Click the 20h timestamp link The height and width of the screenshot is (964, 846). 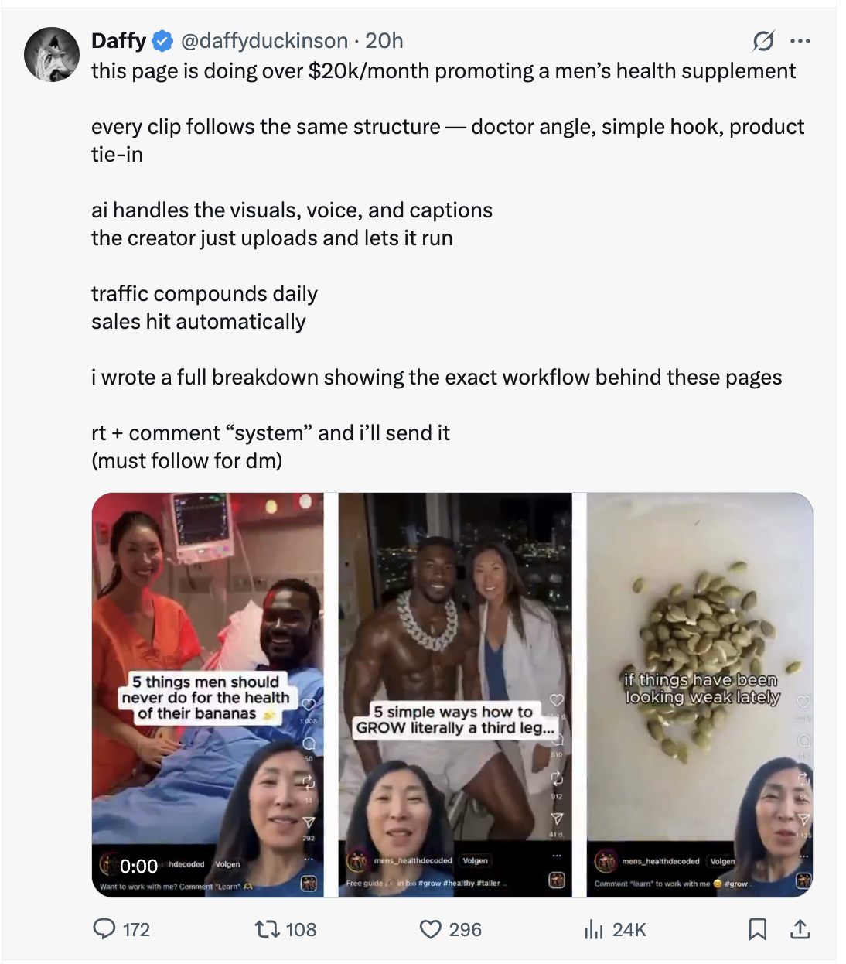click(x=384, y=40)
